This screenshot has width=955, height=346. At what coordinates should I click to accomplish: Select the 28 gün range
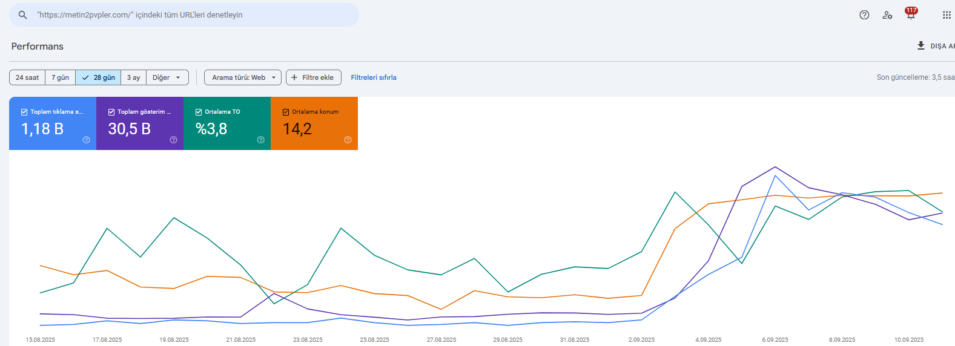[98, 77]
